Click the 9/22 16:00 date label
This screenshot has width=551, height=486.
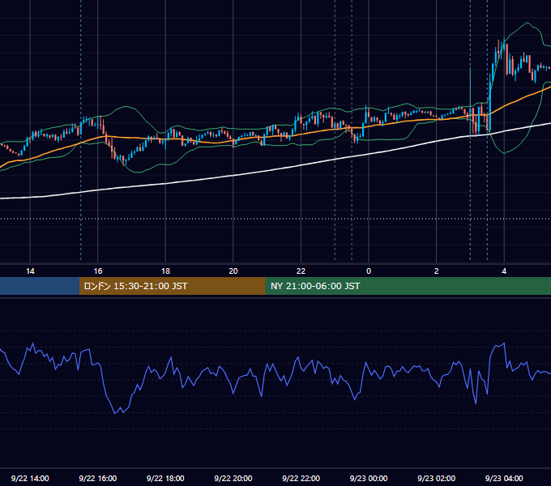tap(98, 478)
